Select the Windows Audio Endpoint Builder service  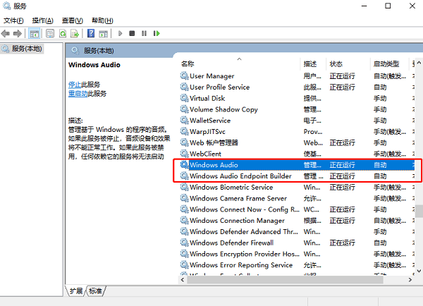pyautogui.click(x=241, y=176)
